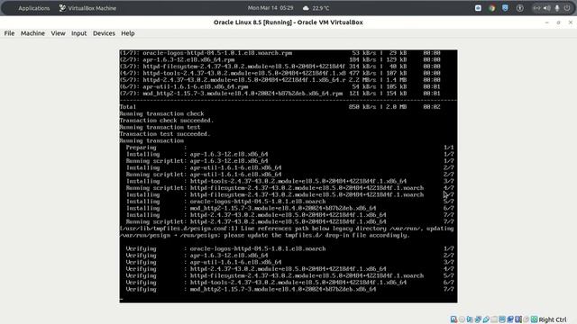This screenshot has height=324, width=577.
Task: Click the accessibility tray icon
Action: (519, 8)
